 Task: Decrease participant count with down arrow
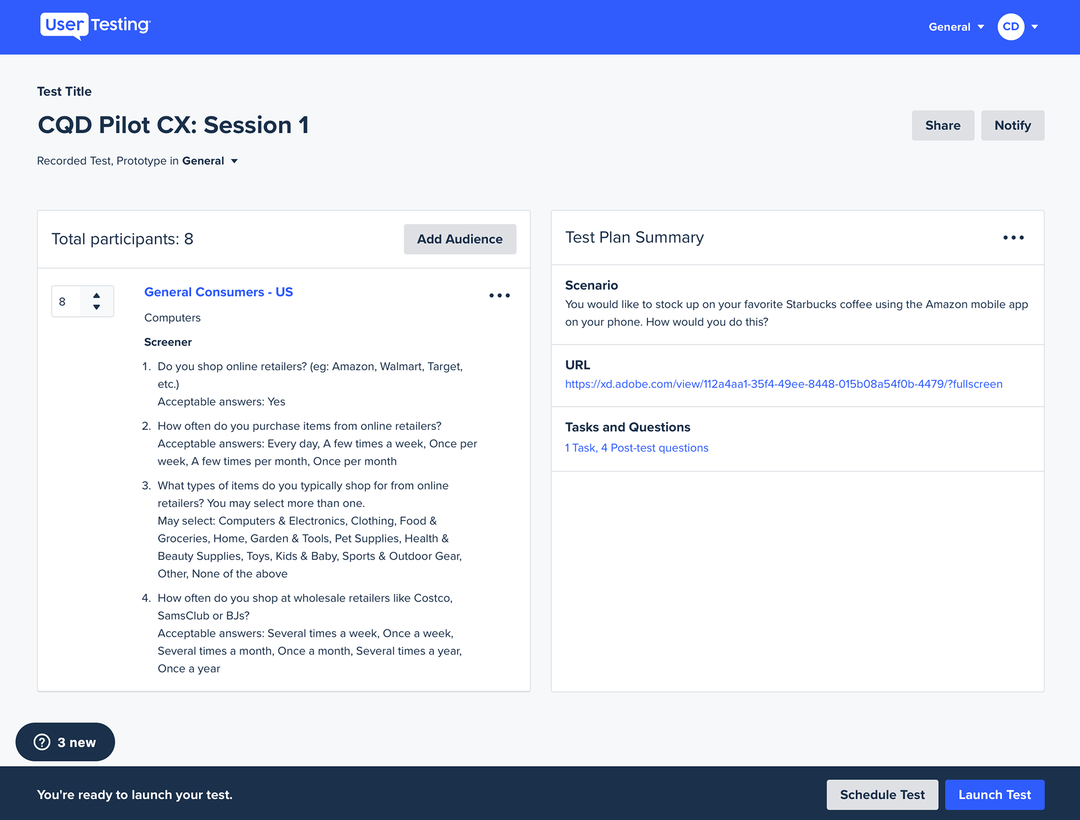click(97, 307)
